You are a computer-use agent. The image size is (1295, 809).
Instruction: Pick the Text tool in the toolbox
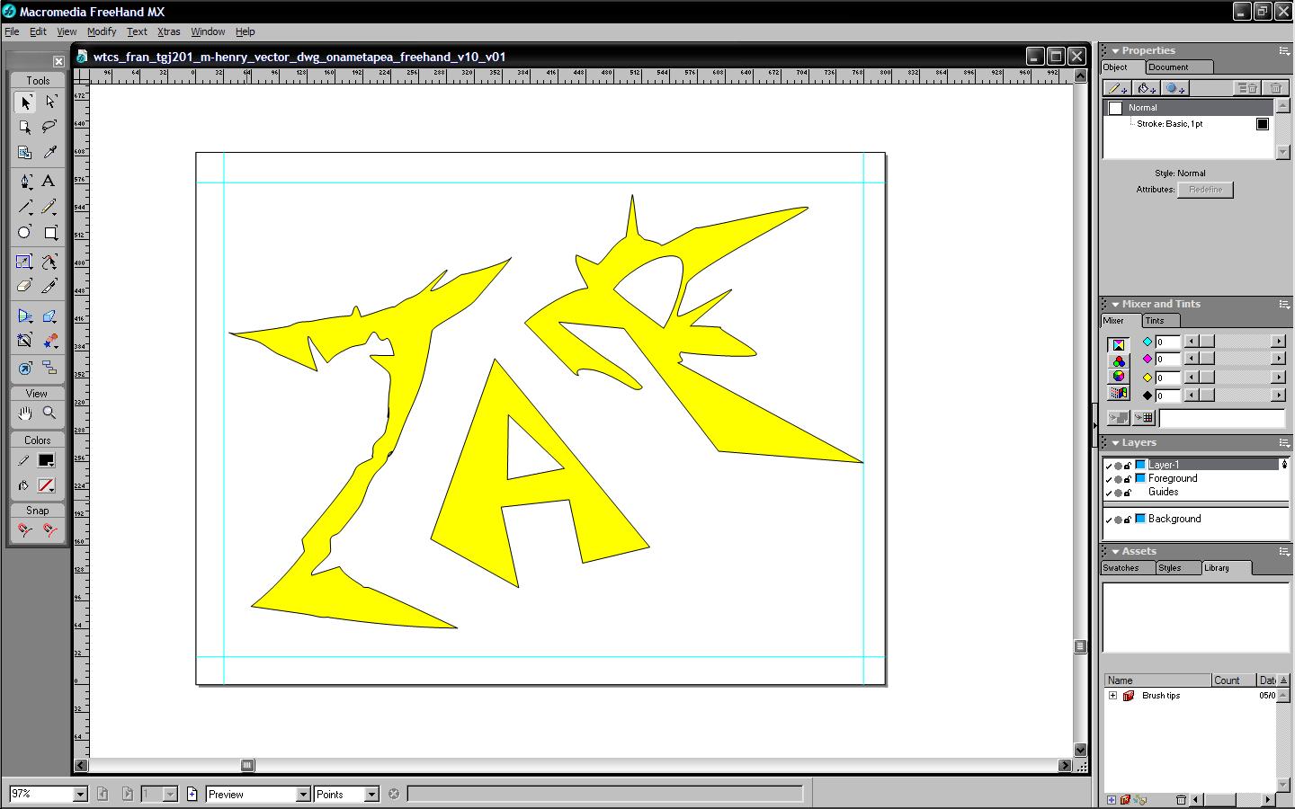click(x=49, y=182)
